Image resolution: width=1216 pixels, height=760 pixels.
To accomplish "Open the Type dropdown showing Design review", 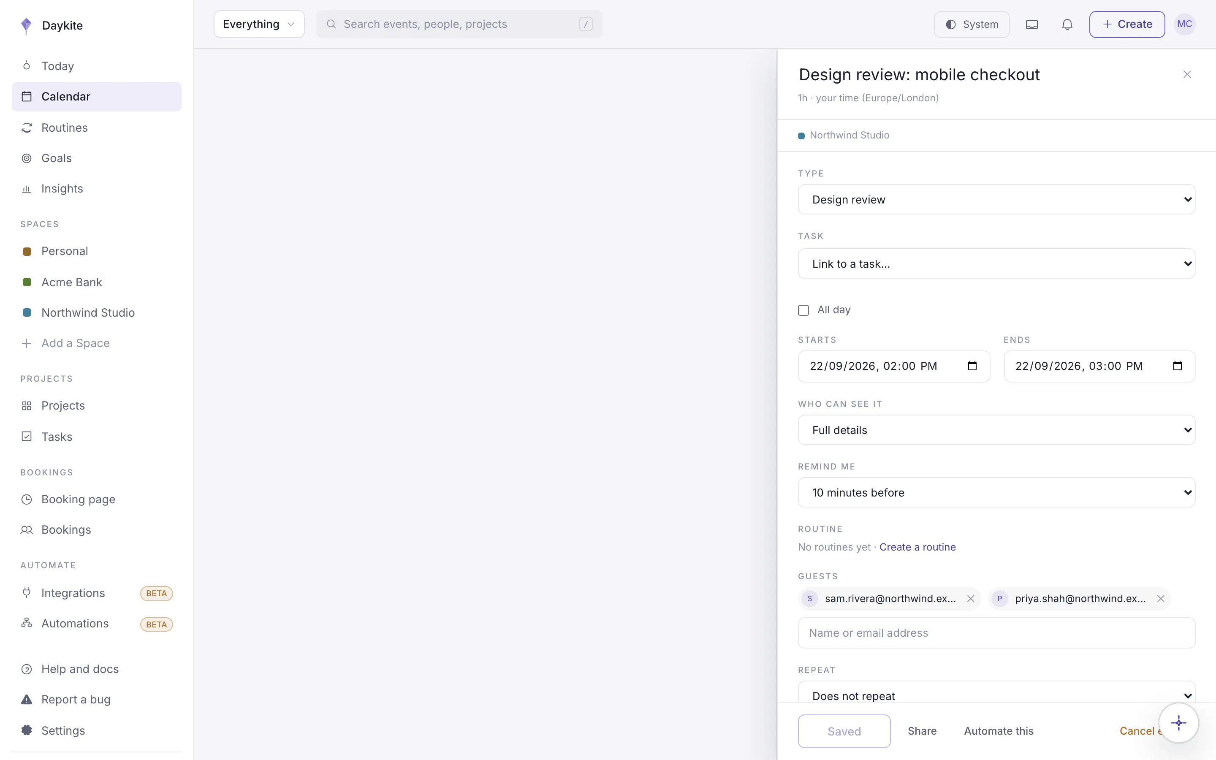I will 996,200.
